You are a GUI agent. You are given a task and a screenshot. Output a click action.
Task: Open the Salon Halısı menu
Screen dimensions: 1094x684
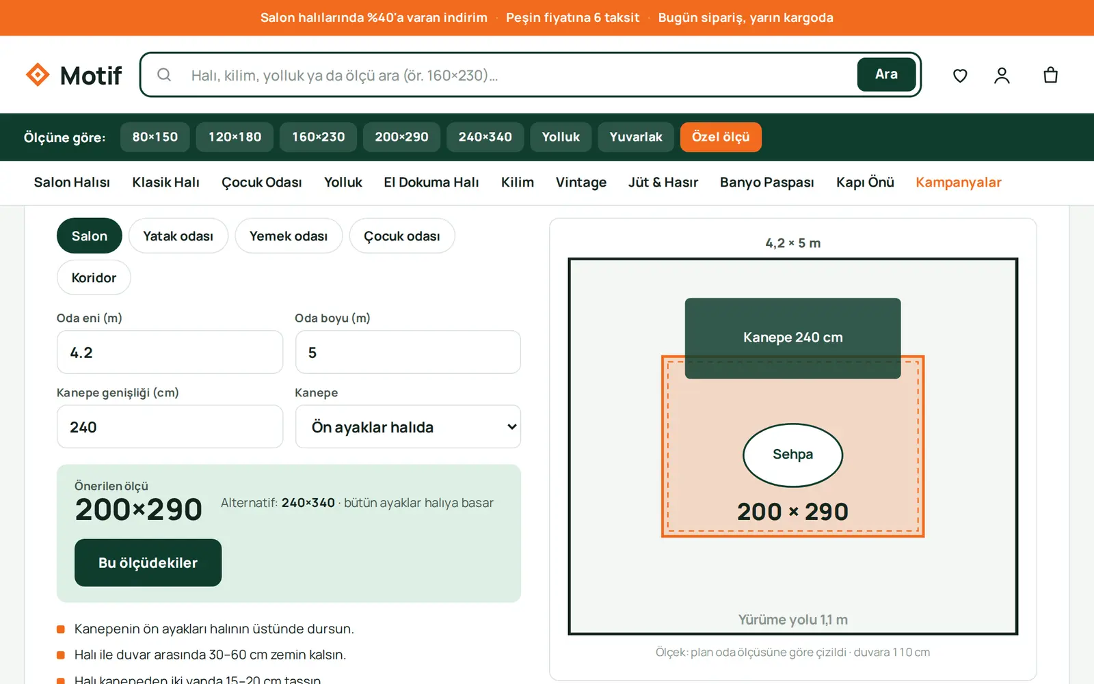tap(72, 182)
